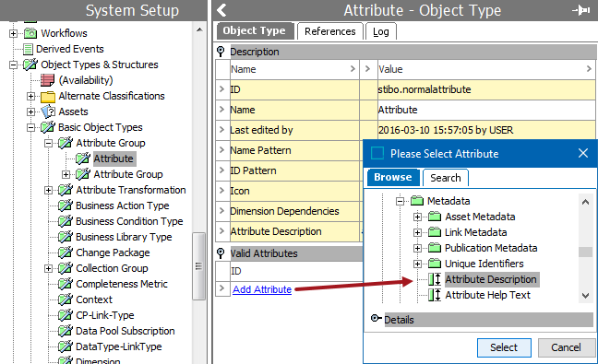Viewport: 598px width, 364px height.
Task: Open the Search tab in the dialog
Action: tap(446, 178)
